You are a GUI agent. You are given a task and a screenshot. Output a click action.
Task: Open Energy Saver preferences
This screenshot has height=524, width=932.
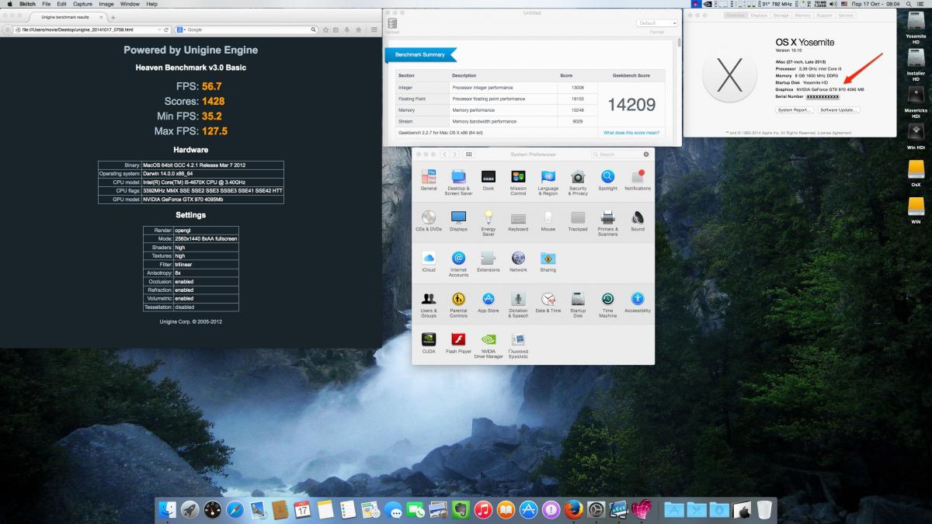coord(489,222)
